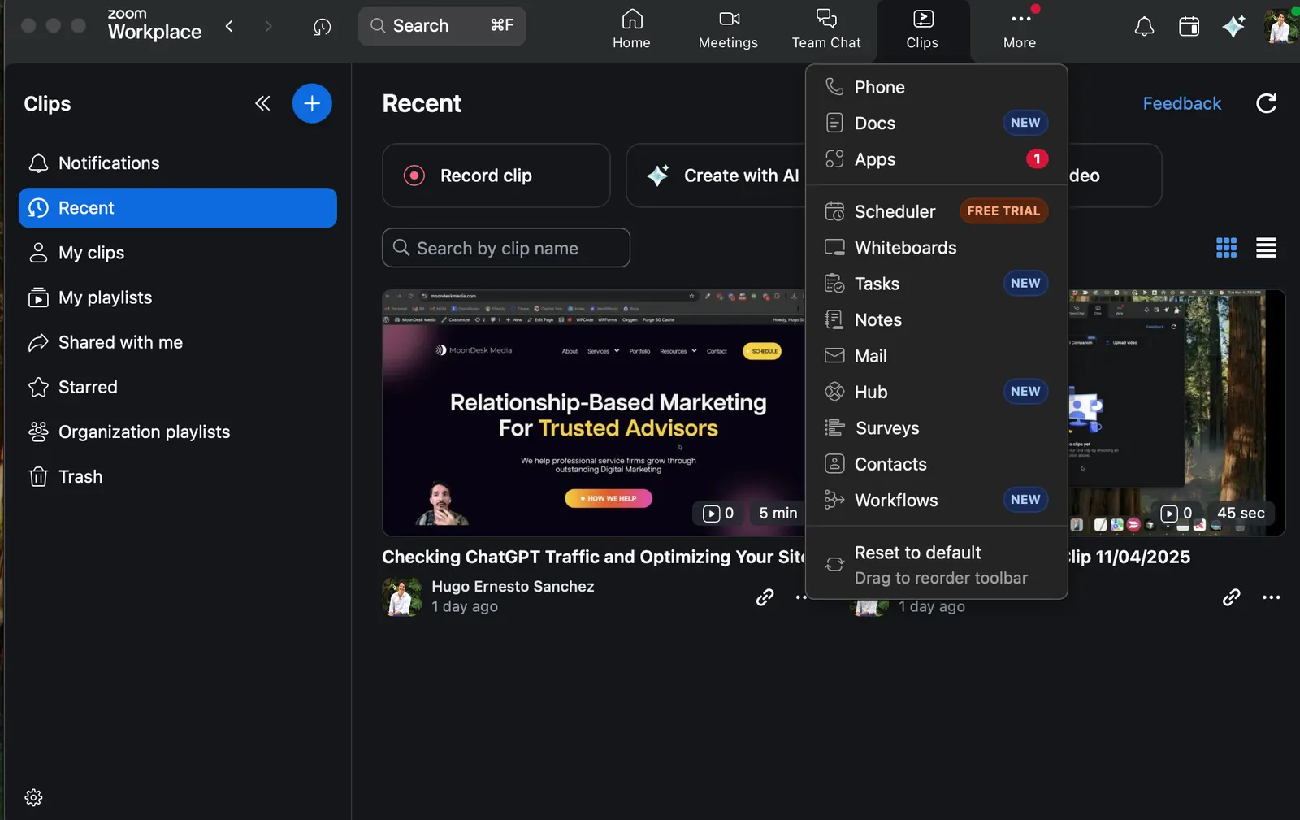This screenshot has width=1300, height=820.
Task: Switch to the Meetings tab
Action: tap(728, 30)
